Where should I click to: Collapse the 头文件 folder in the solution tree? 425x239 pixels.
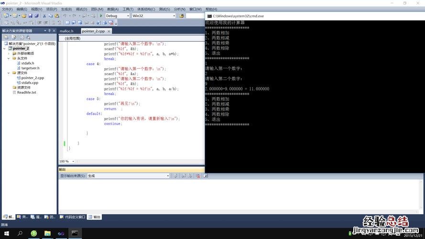[9, 58]
